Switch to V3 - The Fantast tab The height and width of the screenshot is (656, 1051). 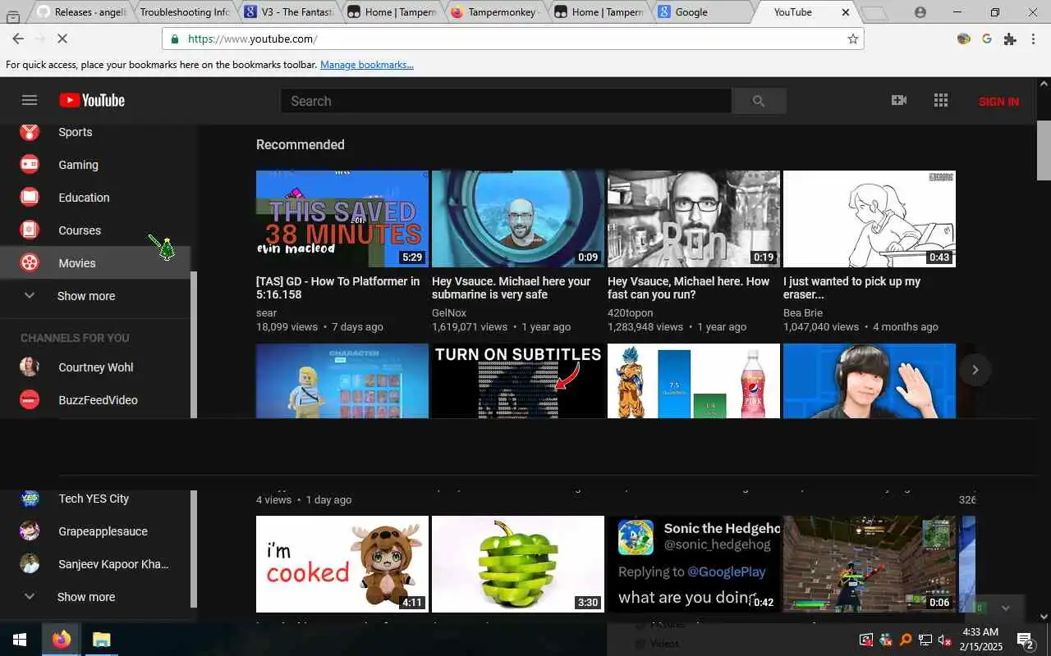(288, 12)
